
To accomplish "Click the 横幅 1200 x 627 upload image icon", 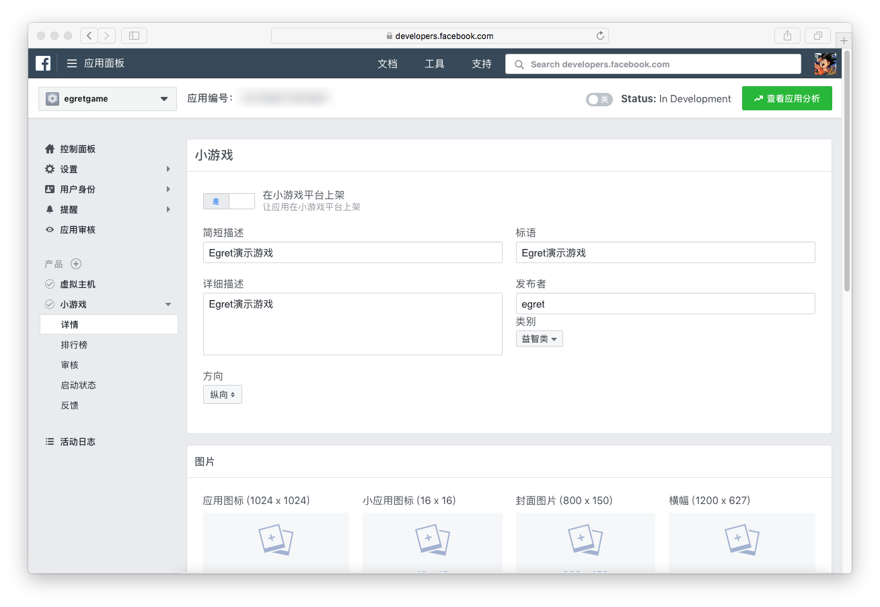I will coord(741,540).
